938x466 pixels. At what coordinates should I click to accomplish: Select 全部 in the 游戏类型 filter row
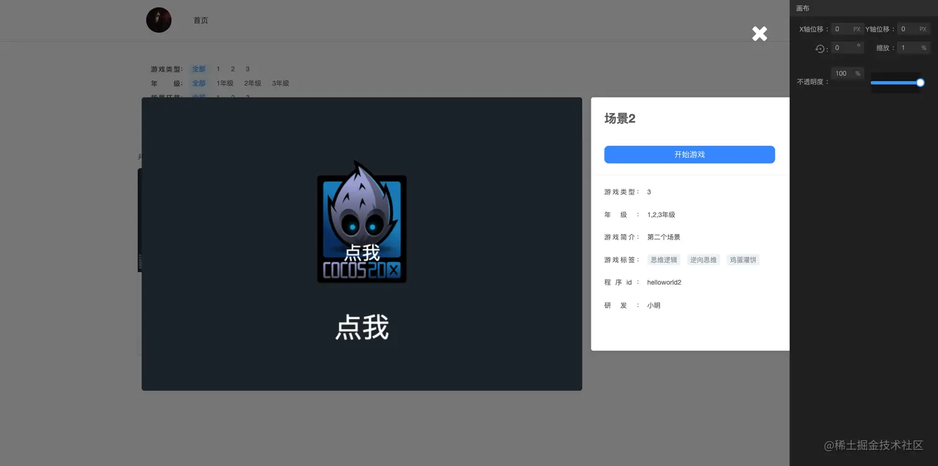199,69
